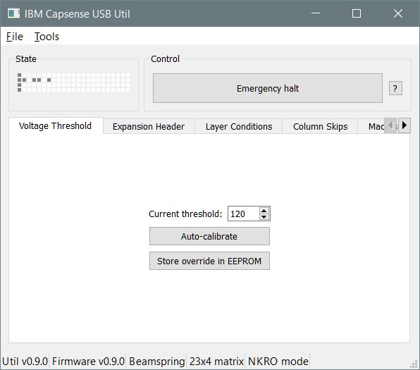Click the tab scroll right arrow

coord(404,125)
